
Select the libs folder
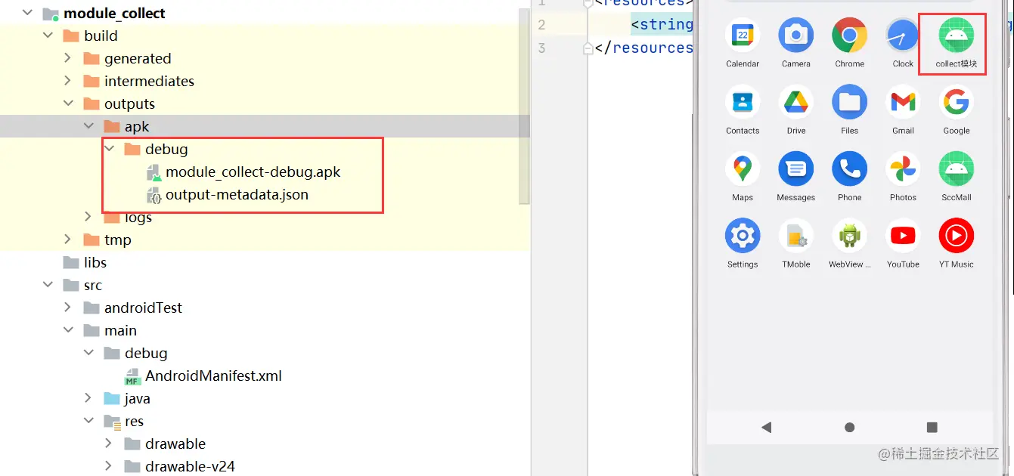(x=95, y=263)
